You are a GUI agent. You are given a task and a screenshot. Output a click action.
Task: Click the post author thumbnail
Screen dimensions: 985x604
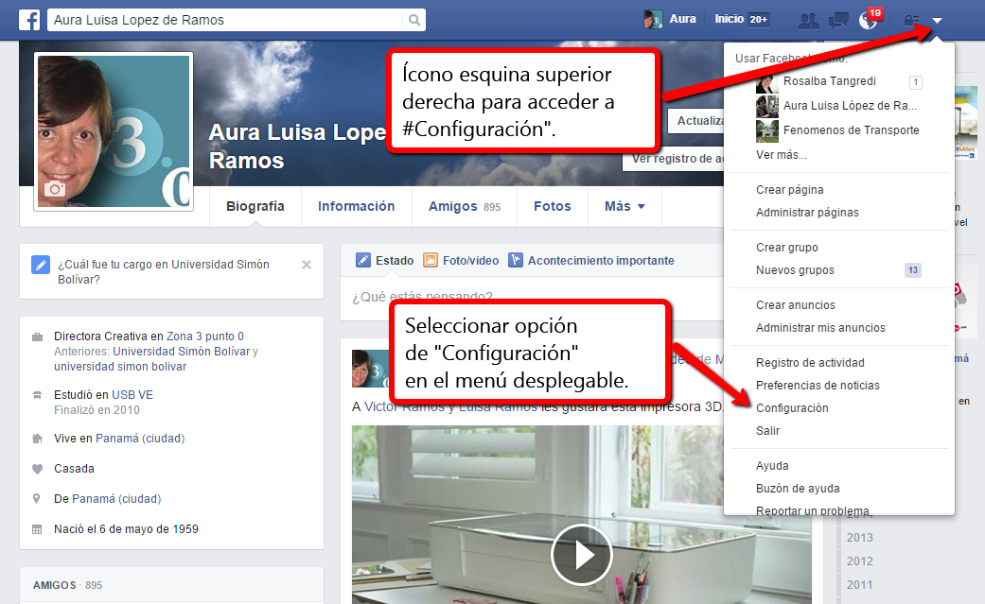369,369
